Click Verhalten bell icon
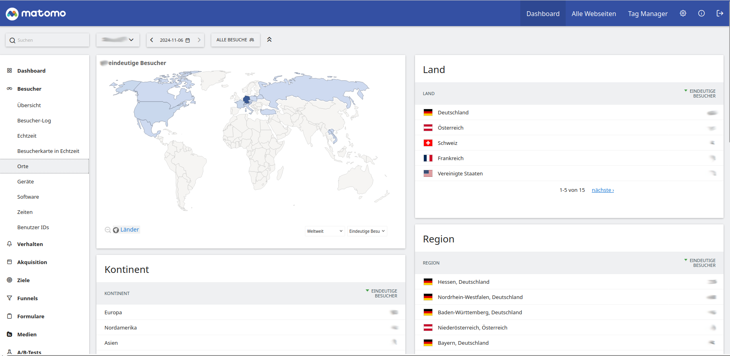This screenshot has height=356, width=730. [10, 244]
